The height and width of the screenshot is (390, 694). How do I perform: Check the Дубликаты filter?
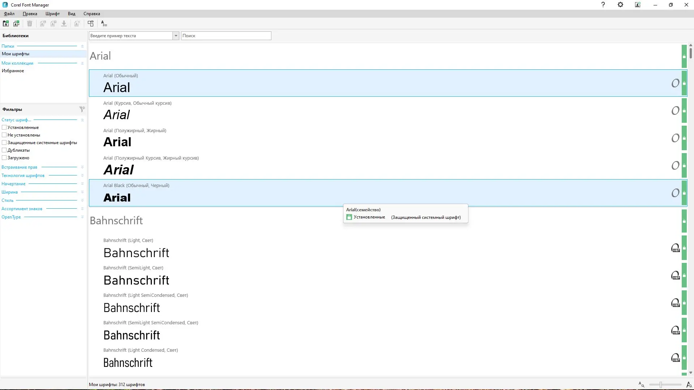click(4, 150)
